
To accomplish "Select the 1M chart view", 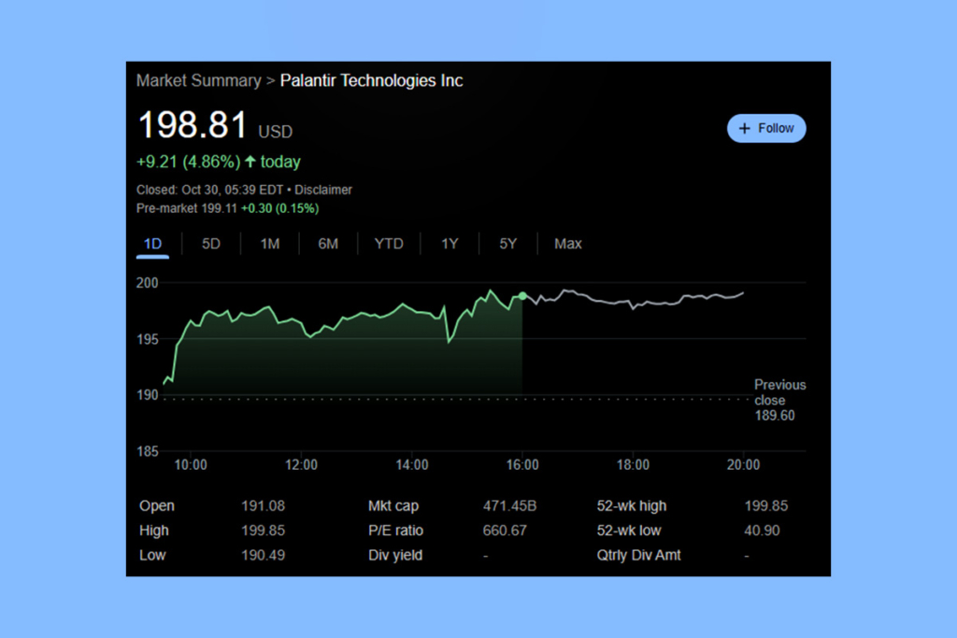I will (269, 243).
